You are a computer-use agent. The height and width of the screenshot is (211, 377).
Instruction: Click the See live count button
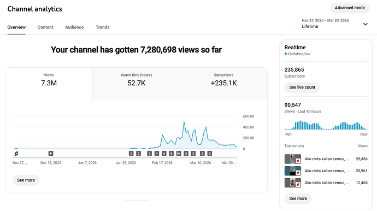click(x=302, y=87)
